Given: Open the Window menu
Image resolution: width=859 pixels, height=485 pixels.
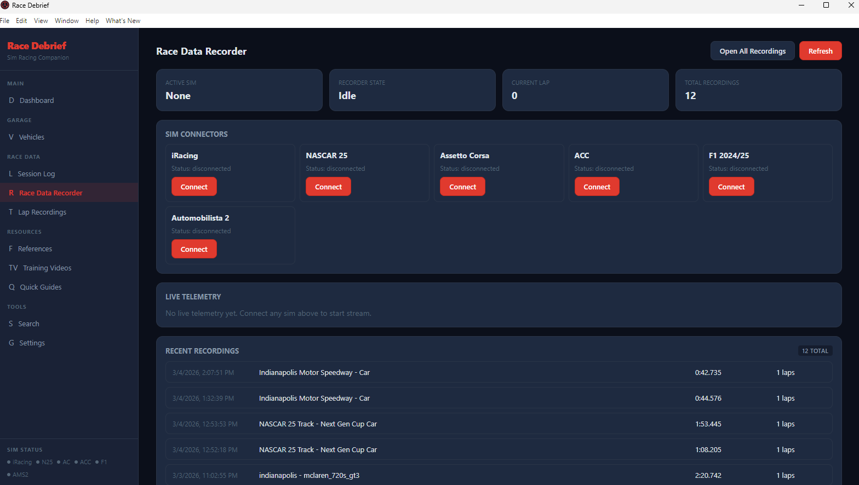Looking at the screenshot, I should pos(67,21).
